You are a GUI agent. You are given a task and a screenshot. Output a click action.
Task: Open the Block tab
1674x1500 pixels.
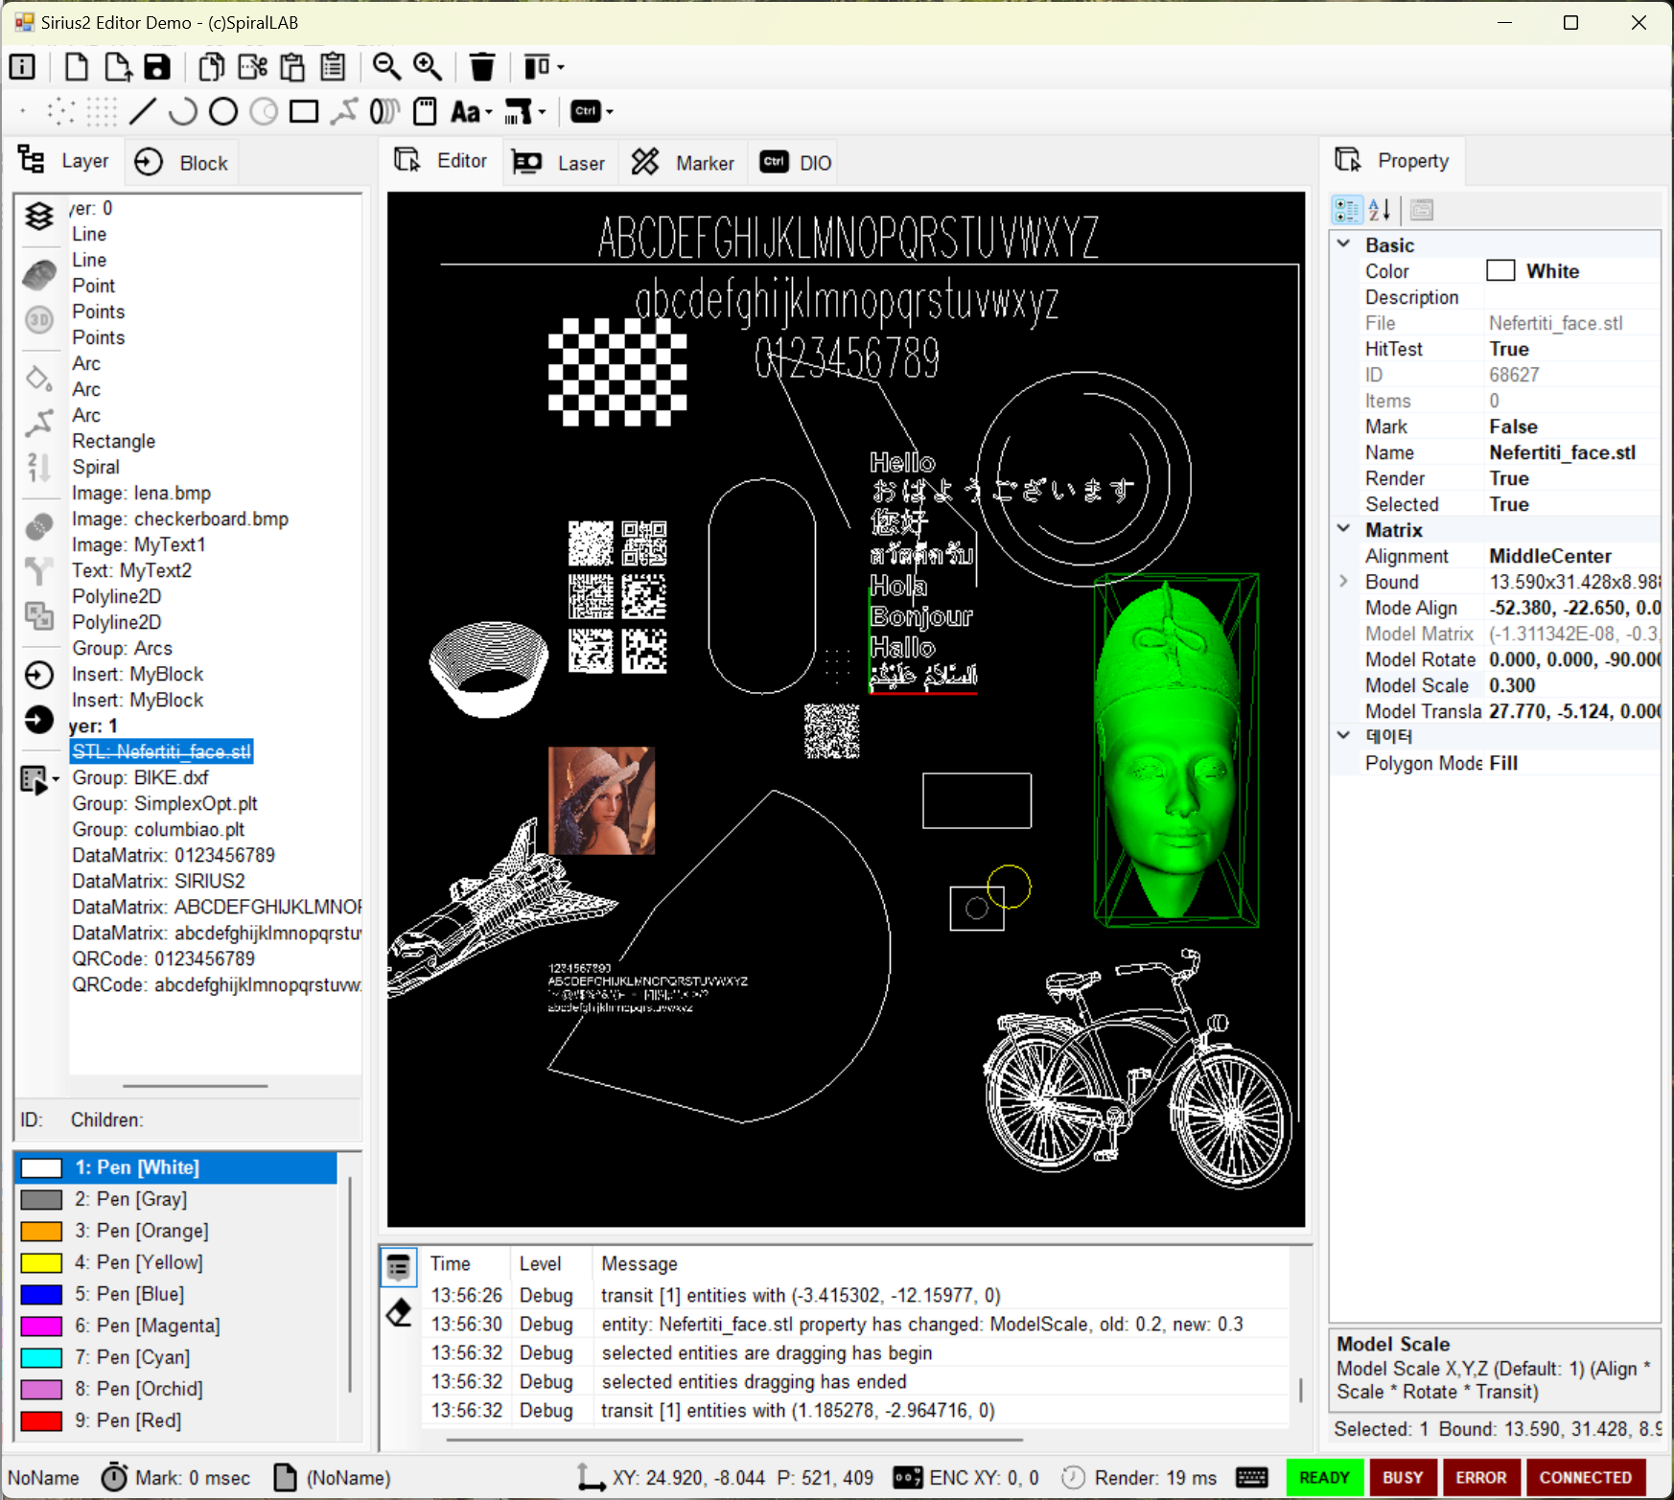[182, 163]
